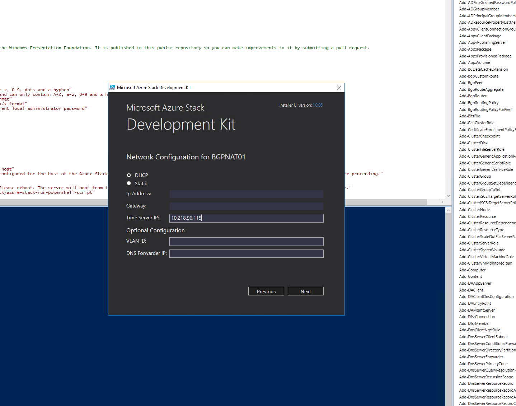This screenshot has height=406, width=516.
Task: Select Add-DAMgmtServer command
Action: pos(477,310)
